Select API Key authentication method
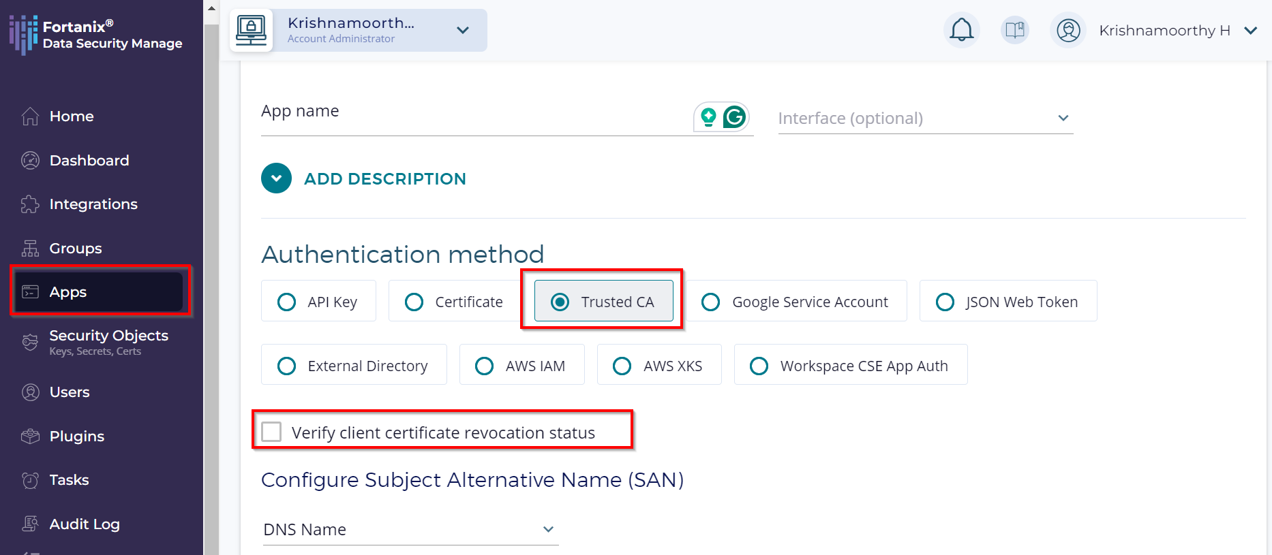This screenshot has height=555, width=1272. [x=287, y=302]
